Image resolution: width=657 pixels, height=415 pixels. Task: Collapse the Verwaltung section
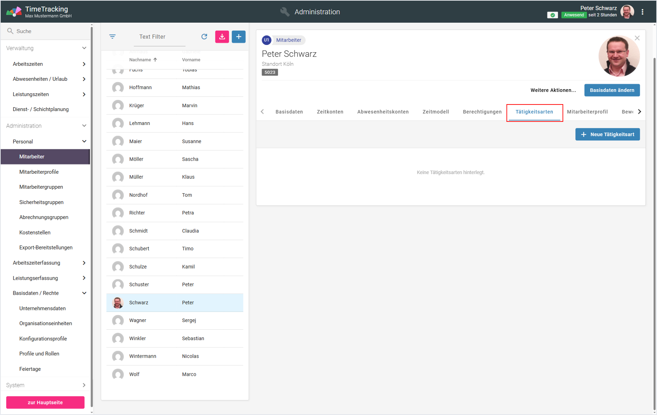[84, 48]
